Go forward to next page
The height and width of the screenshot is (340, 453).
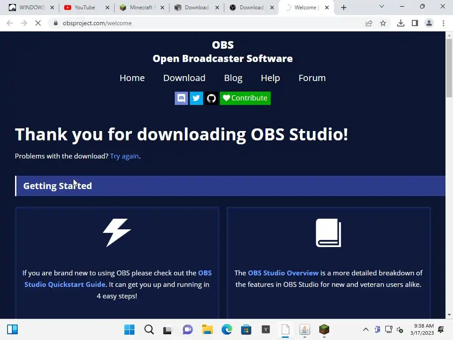24,23
